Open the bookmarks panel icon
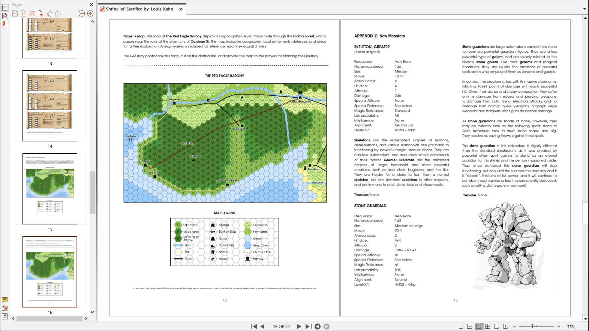Image resolution: width=589 pixels, height=331 pixels. coord(5,24)
